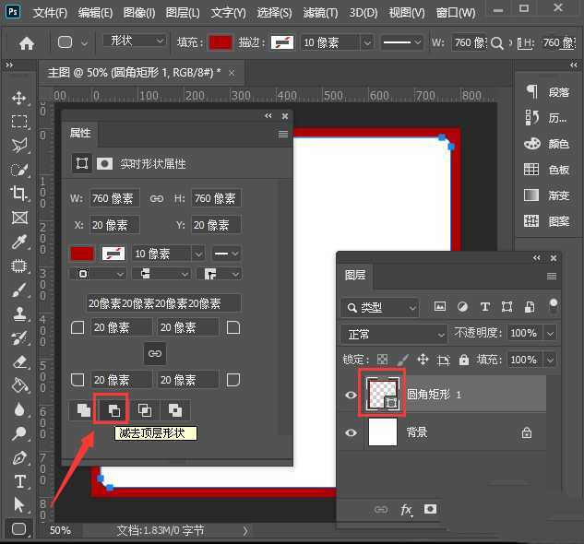
Task: Click the red fill color swatch in options bar
Action: coord(220,42)
